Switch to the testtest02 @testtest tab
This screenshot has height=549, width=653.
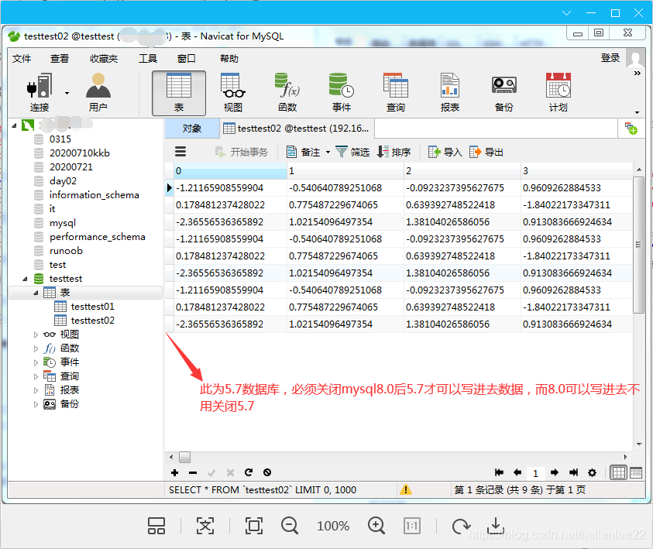297,129
